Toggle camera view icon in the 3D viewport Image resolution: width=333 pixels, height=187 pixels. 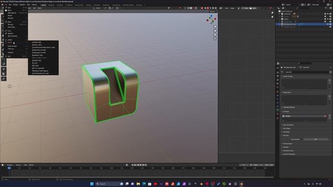(215, 35)
